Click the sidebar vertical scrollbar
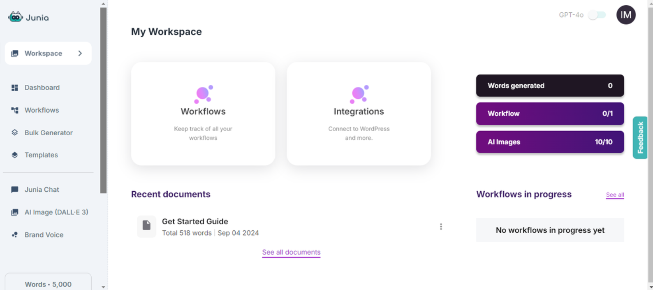 point(103,100)
